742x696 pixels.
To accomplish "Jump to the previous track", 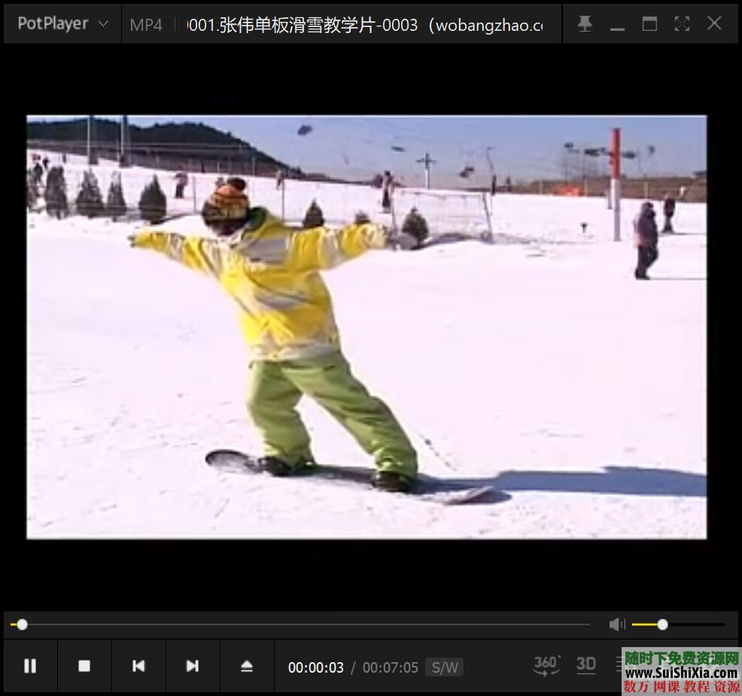I will point(138,666).
